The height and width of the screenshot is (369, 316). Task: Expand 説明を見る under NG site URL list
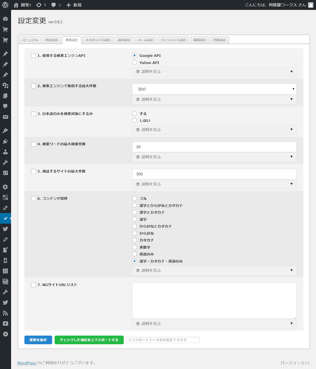214,324
